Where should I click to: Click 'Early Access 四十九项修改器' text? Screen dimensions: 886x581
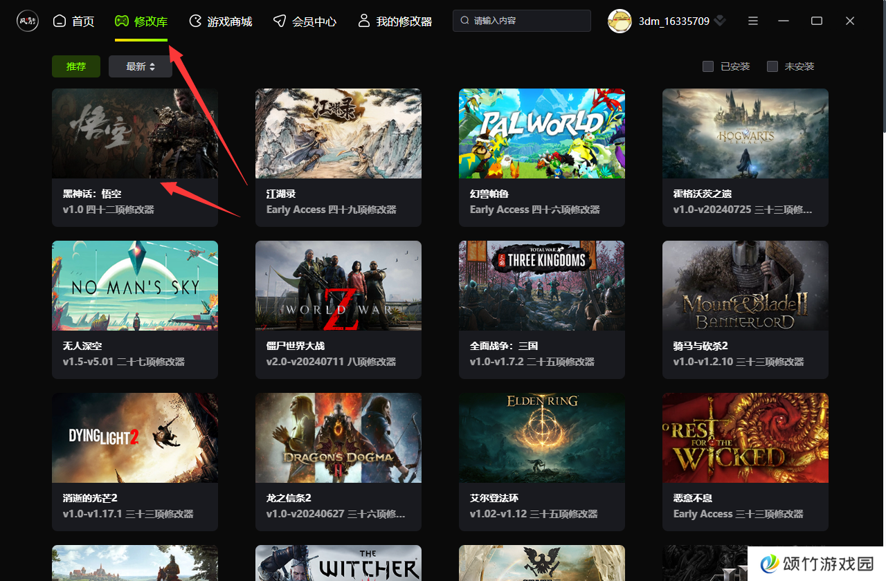pyautogui.click(x=332, y=210)
